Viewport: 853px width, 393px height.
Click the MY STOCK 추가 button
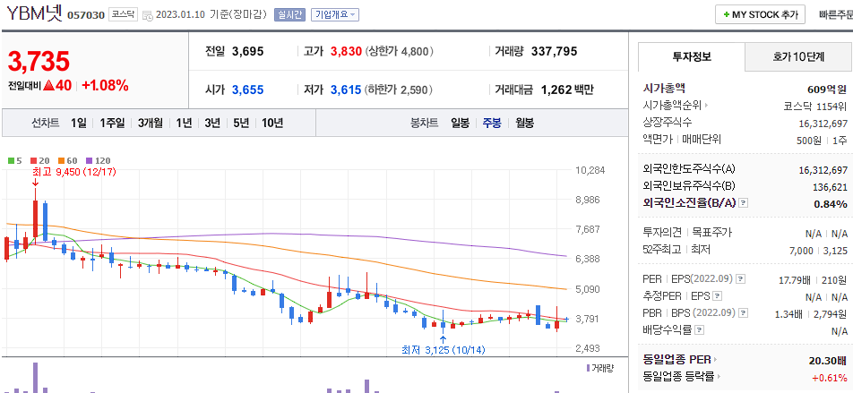point(760,14)
